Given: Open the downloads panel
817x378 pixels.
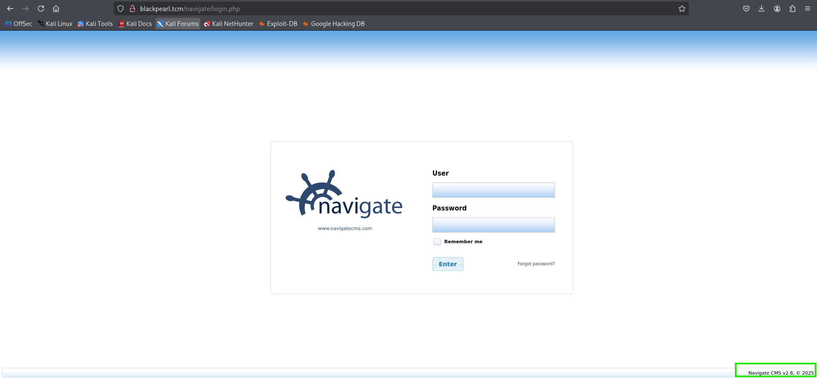Looking at the screenshot, I should [x=762, y=9].
